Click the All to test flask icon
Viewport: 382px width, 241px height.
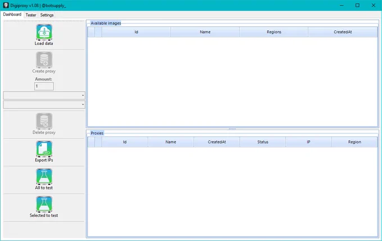[44, 177]
